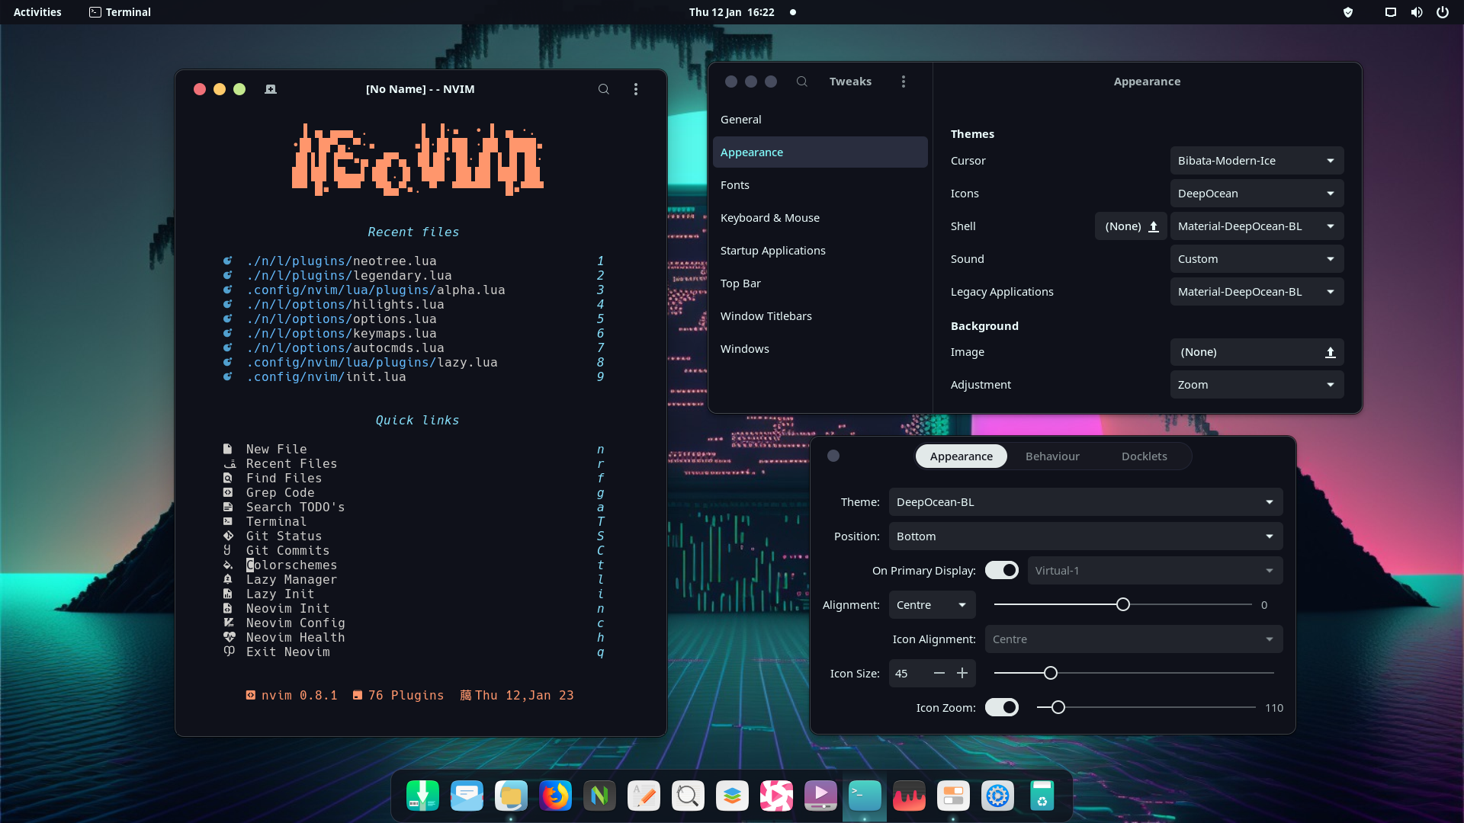This screenshot has width=1464, height=823.
Task: Switch to the Behaviour tab
Action: (x=1052, y=456)
